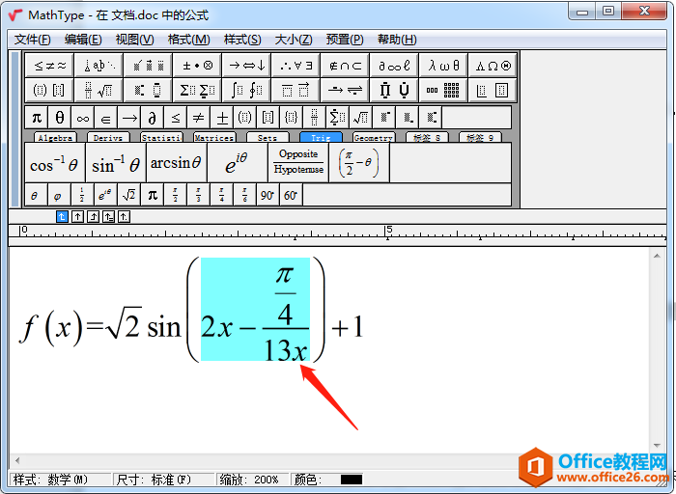
Task: Open the 格式(M) menu
Action: (x=189, y=40)
